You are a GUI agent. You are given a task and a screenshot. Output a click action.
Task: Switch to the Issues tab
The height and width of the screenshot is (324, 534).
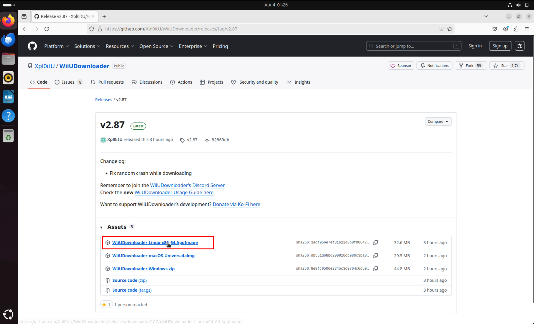(68, 82)
